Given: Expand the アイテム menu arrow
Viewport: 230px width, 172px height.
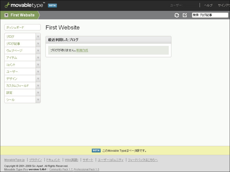Looking at the screenshot, I should [x=38, y=58].
